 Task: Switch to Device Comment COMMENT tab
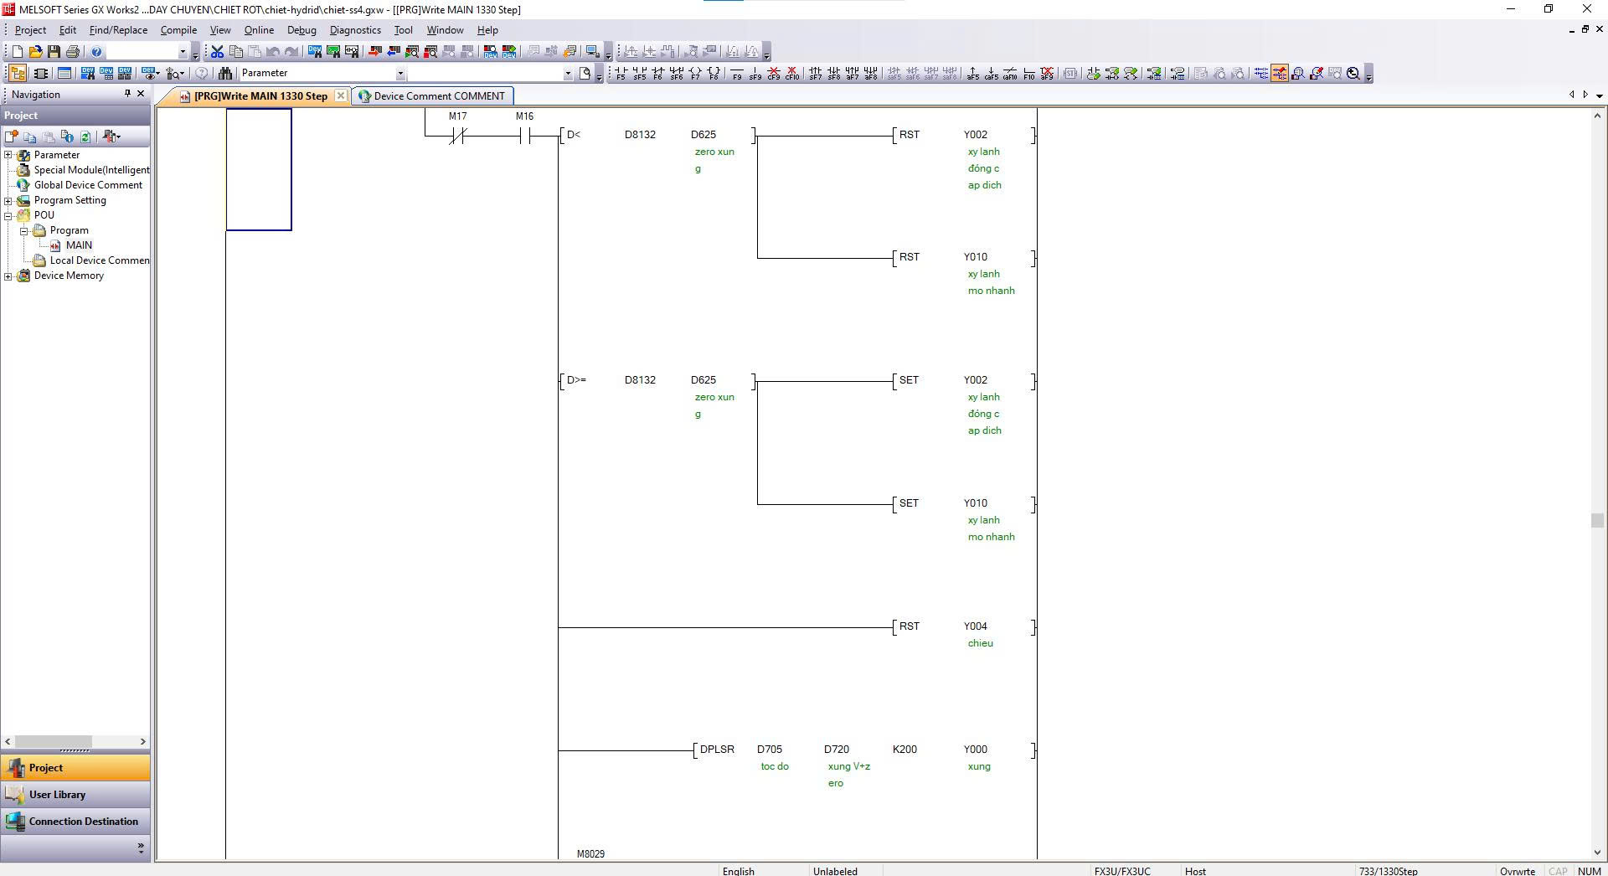pyautogui.click(x=431, y=96)
